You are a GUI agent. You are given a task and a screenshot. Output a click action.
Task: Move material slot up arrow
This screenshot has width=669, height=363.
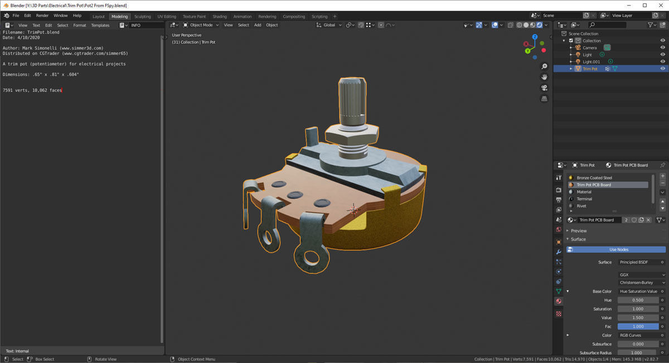[662, 202]
